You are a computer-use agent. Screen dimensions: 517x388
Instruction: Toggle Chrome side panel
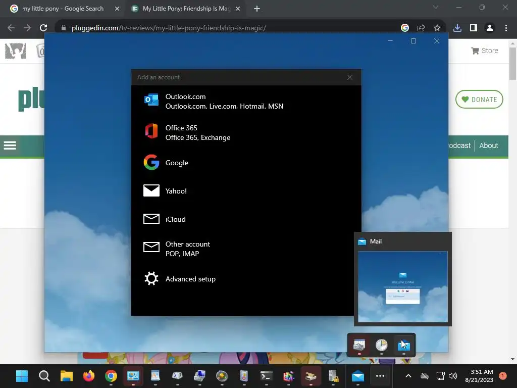click(x=474, y=28)
